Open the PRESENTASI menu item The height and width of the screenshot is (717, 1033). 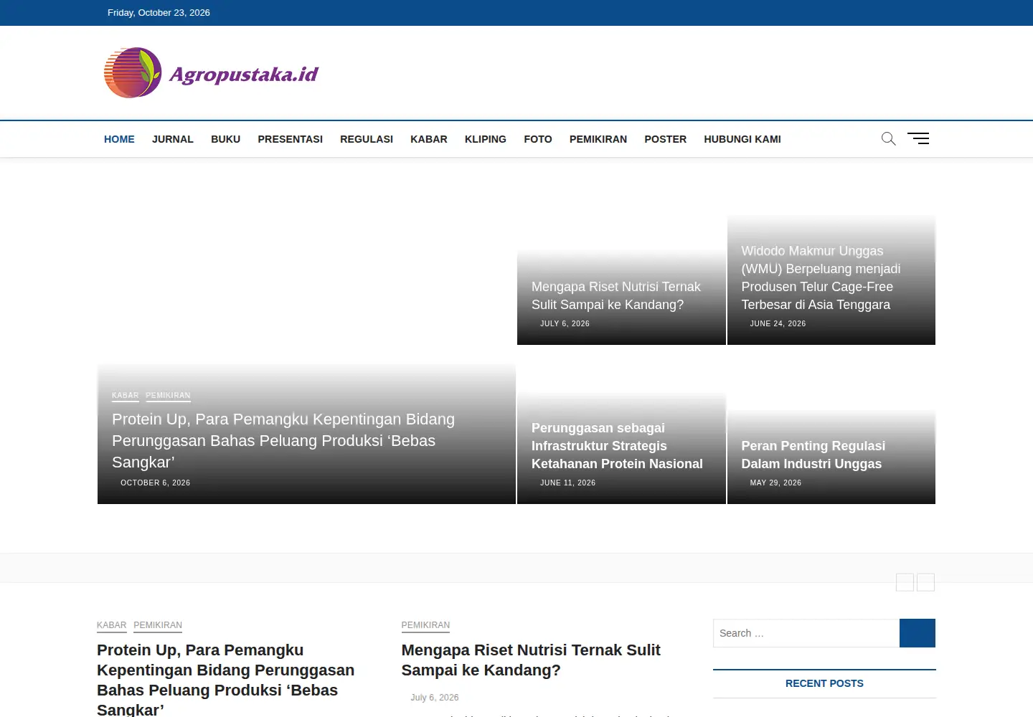[291, 139]
